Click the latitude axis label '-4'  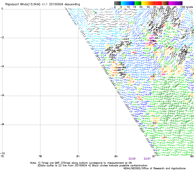(x=2, y=66)
